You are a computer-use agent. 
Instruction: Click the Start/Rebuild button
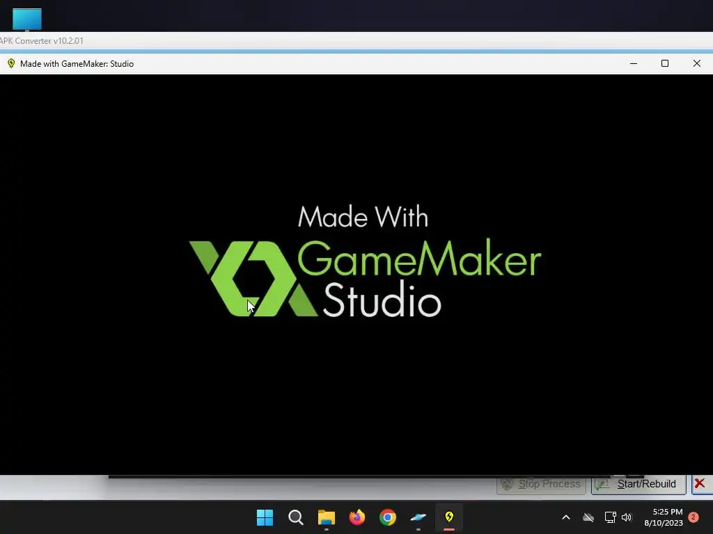(638, 484)
